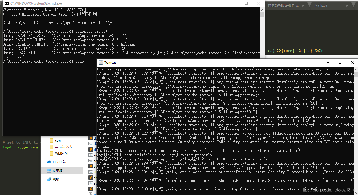The width and height of the screenshot is (358, 195).
Task: Click the cmd window scrollbar thumb
Action: tap(262, 14)
